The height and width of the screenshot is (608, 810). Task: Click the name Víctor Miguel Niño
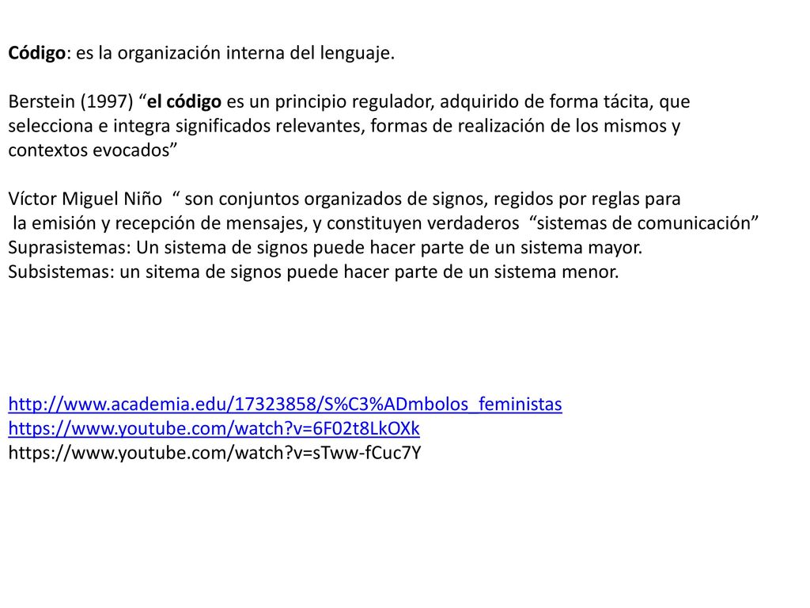(85, 199)
